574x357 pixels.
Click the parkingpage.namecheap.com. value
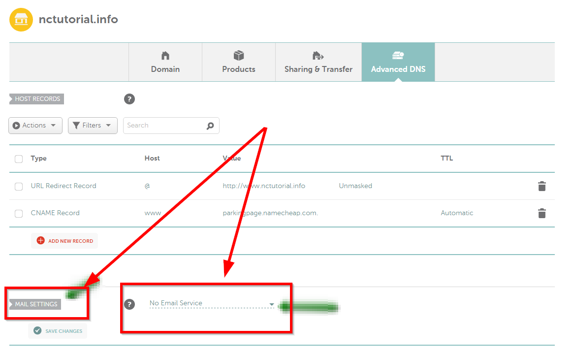(270, 213)
